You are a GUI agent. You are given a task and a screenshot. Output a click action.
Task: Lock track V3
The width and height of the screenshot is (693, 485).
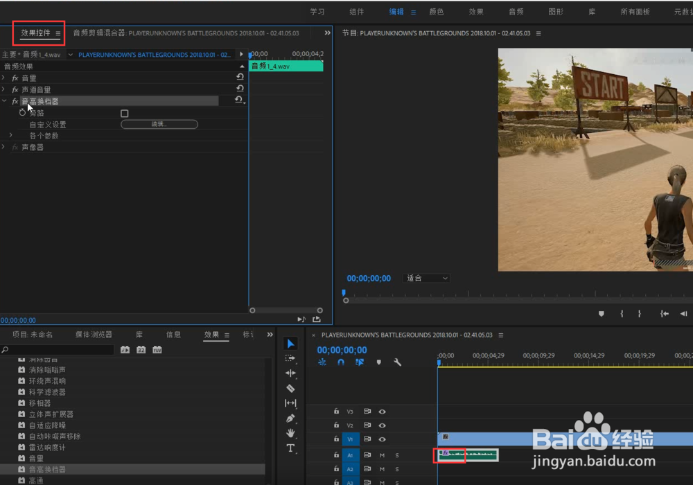tap(336, 412)
